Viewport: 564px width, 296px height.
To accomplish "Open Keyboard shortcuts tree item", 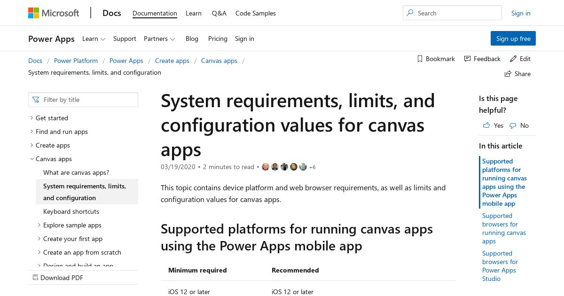I will coord(71,211).
